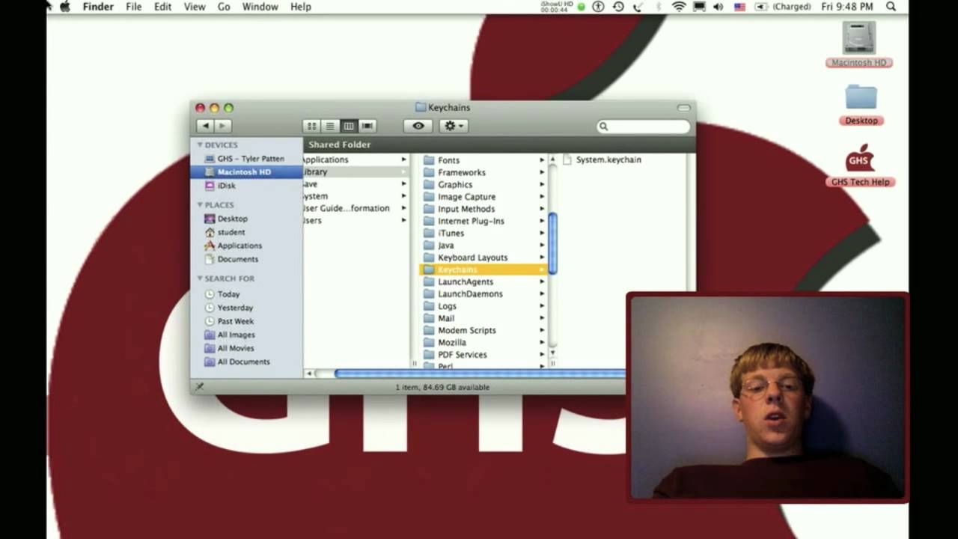The height and width of the screenshot is (539, 958).
Task: Click the horizontal column scrollbar
Action: pos(480,374)
